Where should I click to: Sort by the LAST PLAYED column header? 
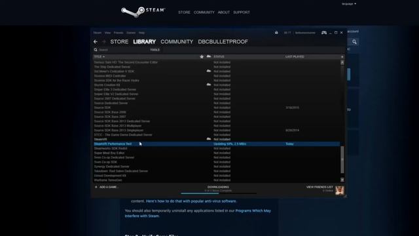point(295,57)
